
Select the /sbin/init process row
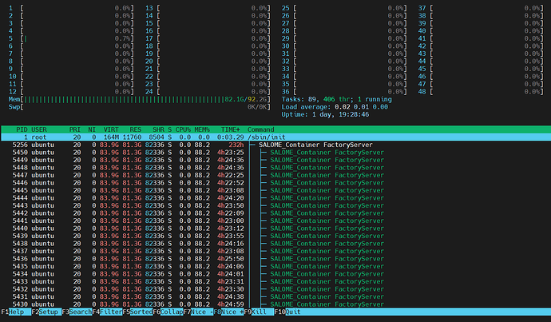point(275,137)
